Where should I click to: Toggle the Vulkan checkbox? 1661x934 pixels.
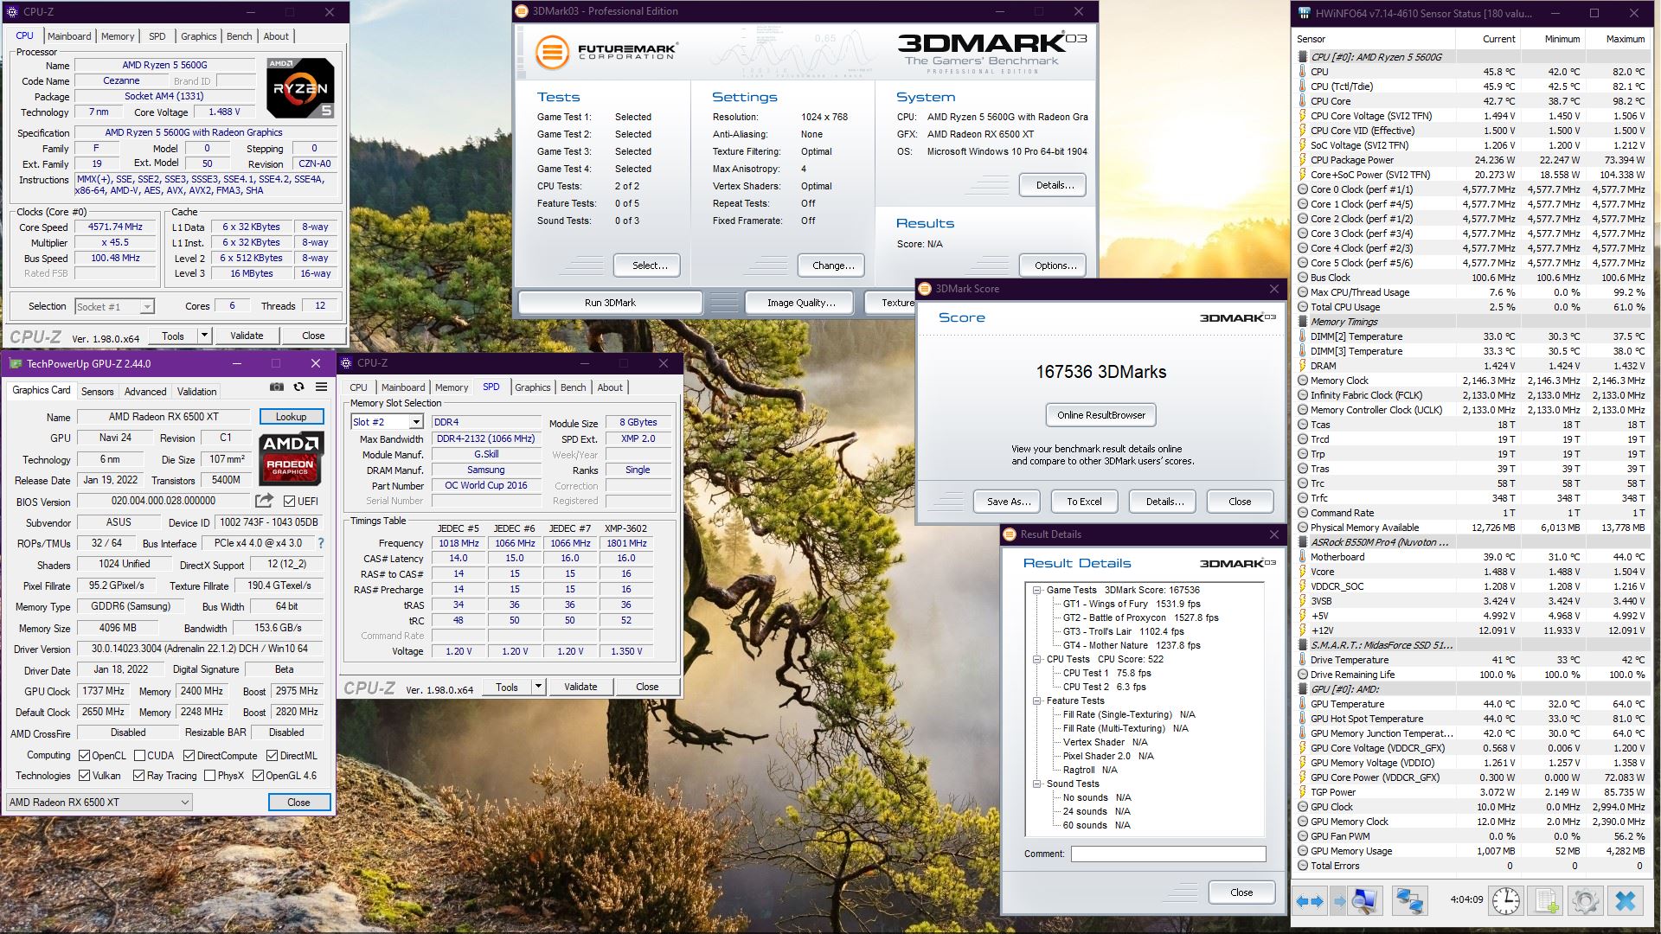pos(84,776)
